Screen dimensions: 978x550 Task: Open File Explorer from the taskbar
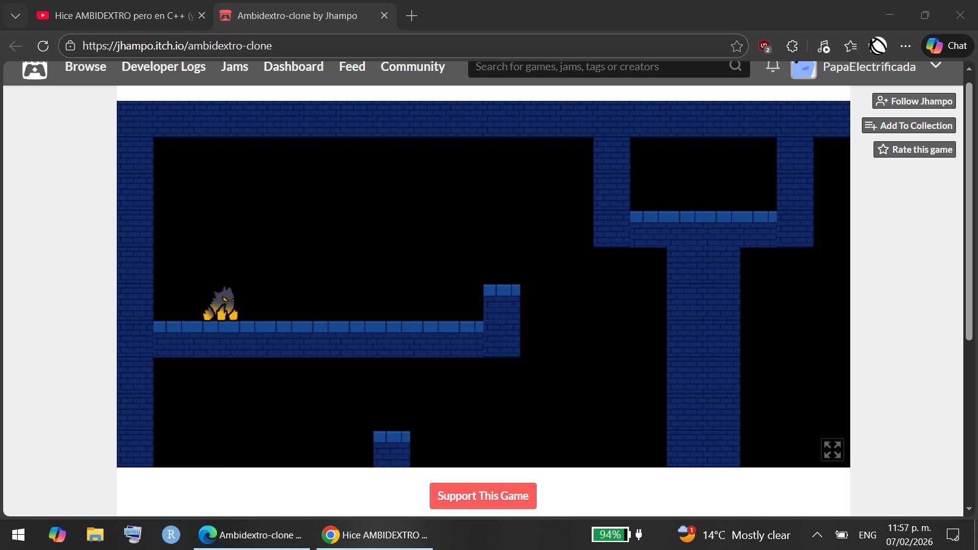pyautogui.click(x=95, y=535)
